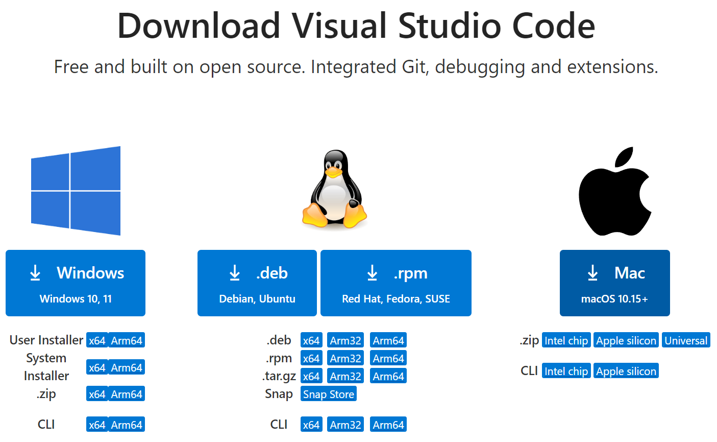Download Linux CLI x64
Screen dimensions: 717x442
311,425
